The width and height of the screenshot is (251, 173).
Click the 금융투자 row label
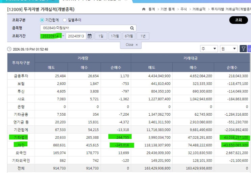21,76
